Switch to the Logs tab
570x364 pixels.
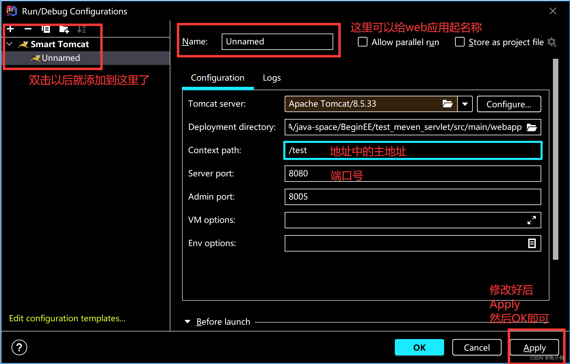pyautogui.click(x=272, y=78)
